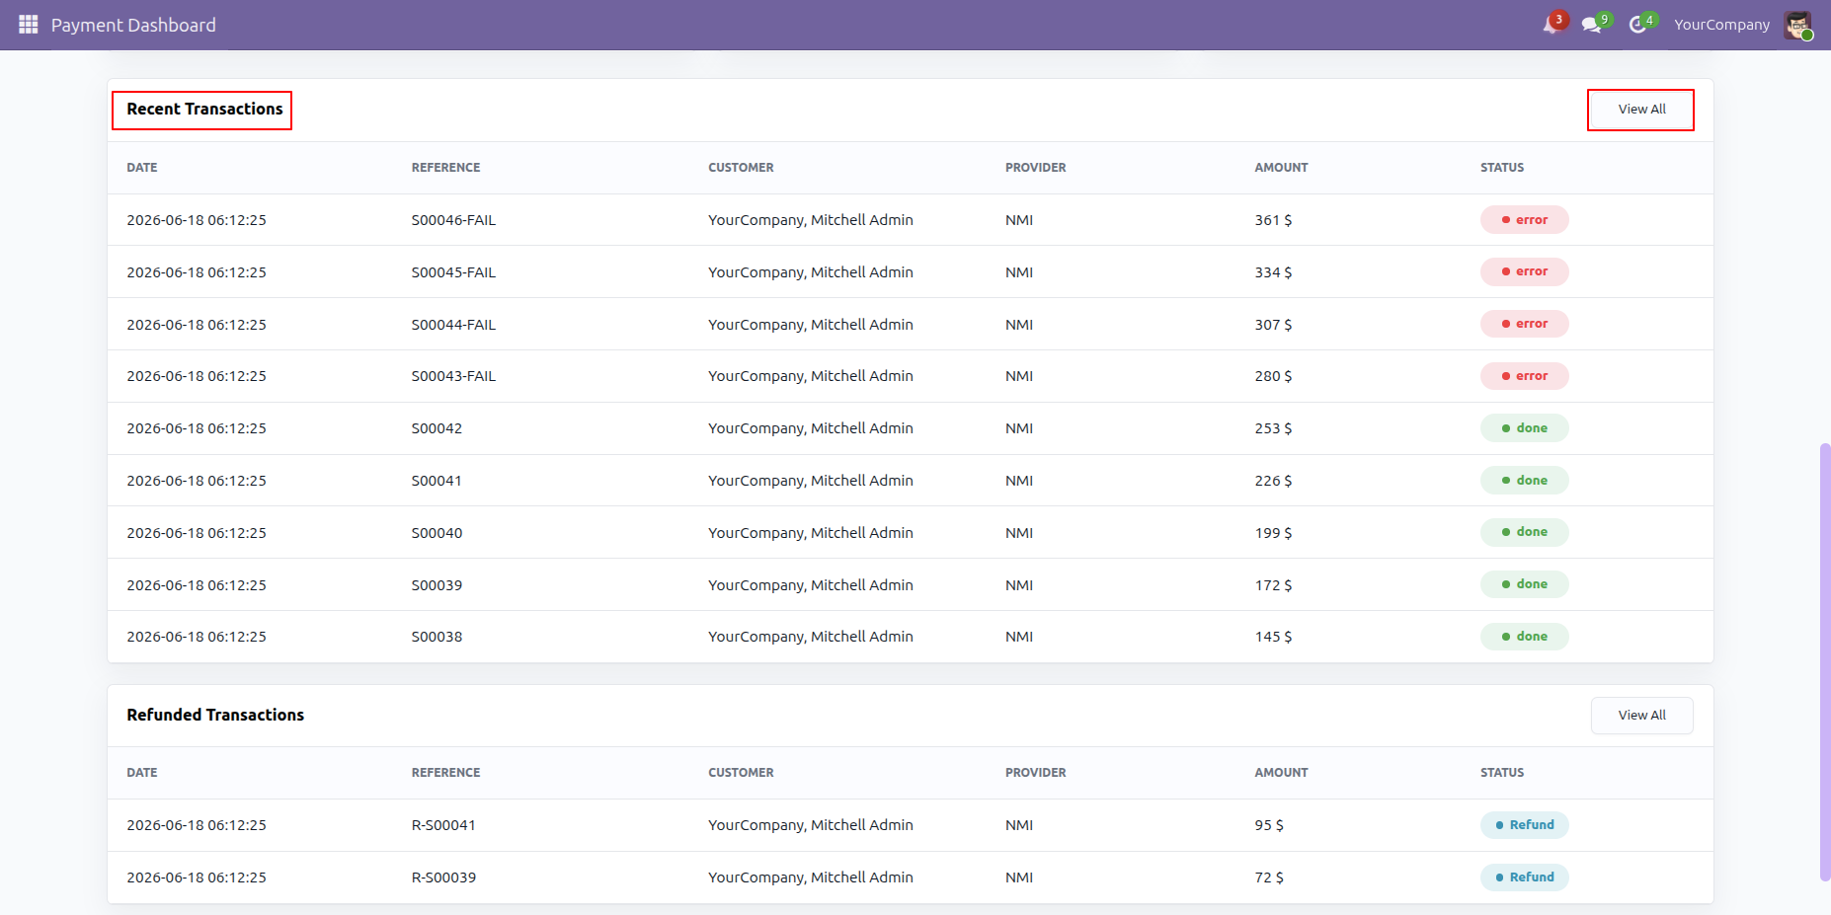Click the page vertical scrollbar
1831x915 pixels.
(x=1824, y=661)
